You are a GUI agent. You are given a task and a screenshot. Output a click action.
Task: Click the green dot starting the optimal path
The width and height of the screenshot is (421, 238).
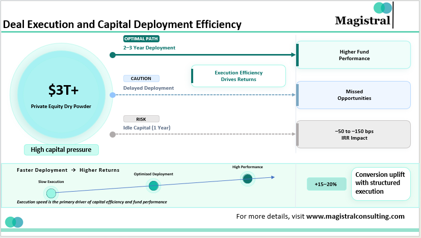[113, 55]
